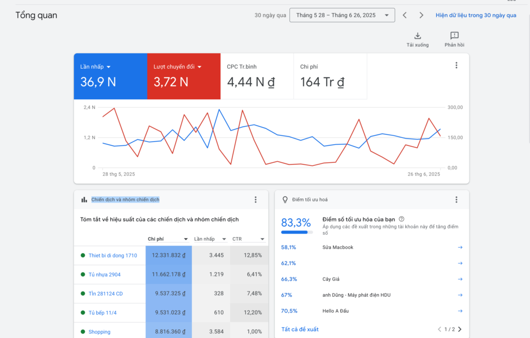530x338 pixels.
Task: Click the 83,3% optimization score value
Action: (296, 223)
